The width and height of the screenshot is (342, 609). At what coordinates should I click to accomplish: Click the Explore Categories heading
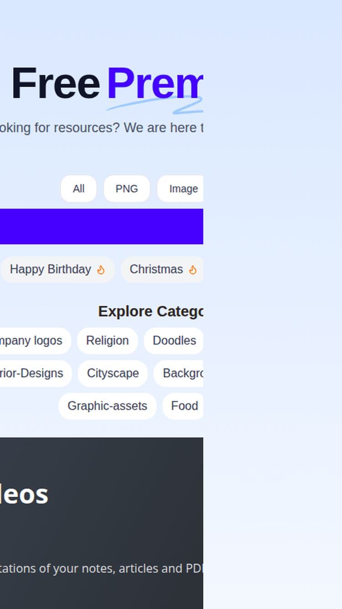(151, 311)
